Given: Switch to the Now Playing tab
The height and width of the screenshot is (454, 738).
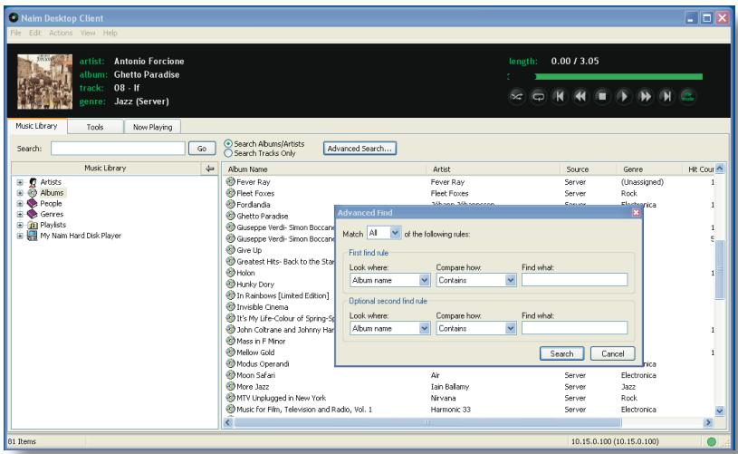Looking at the screenshot, I should tap(152, 127).
